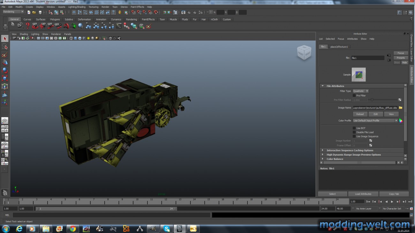Click the time range slider bar

tap(106, 209)
